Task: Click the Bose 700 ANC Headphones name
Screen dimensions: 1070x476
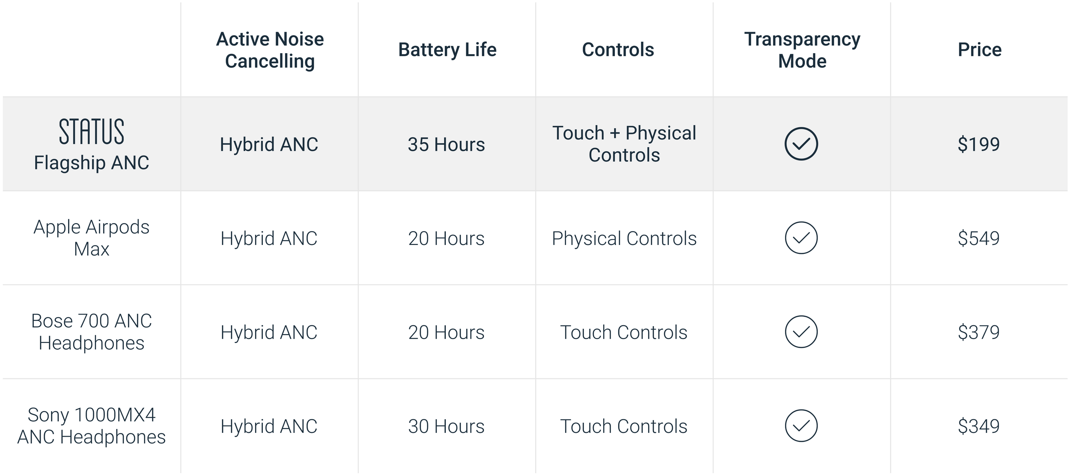Action: (x=91, y=332)
